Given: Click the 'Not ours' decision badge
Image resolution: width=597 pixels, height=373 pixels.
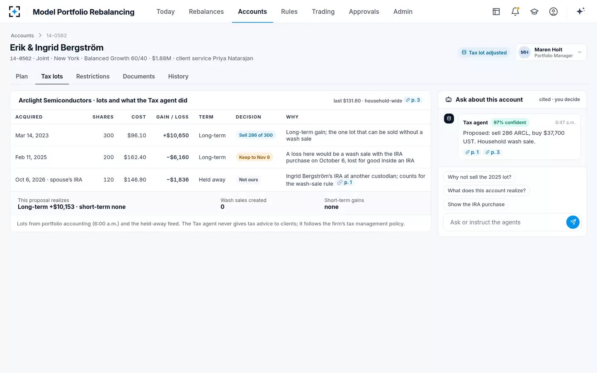Looking at the screenshot, I should 248,179.
